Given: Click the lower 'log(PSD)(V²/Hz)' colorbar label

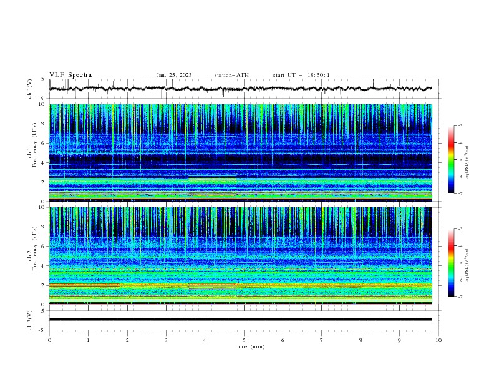Looking at the screenshot, I should tap(467, 266).
